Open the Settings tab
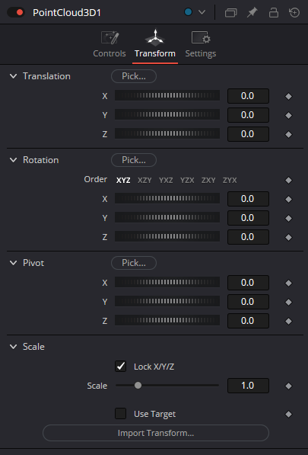 201,44
